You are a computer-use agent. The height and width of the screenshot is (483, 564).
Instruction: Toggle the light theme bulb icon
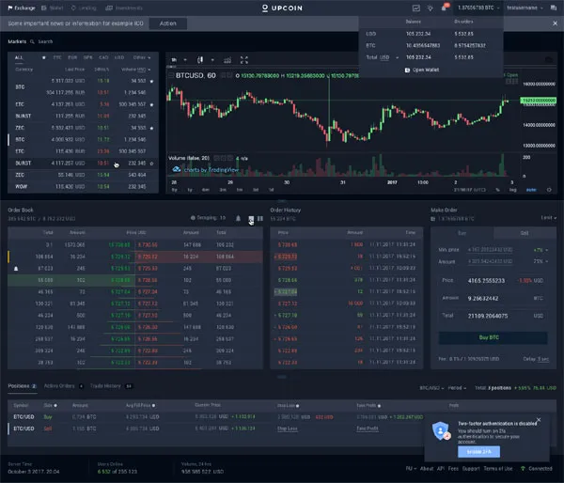coord(430,8)
